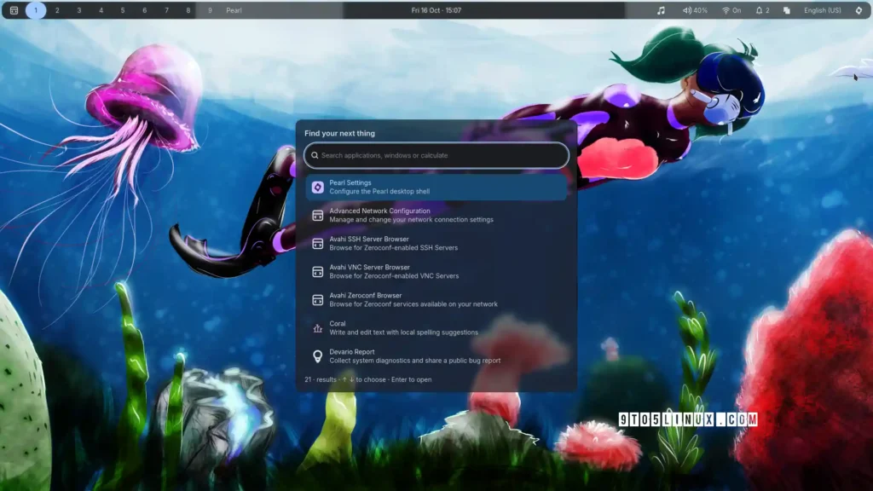Launch the result titled Coral

tap(436, 328)
